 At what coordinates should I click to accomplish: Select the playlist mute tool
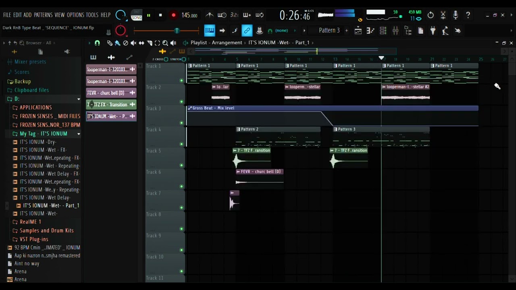click(133, 43)
